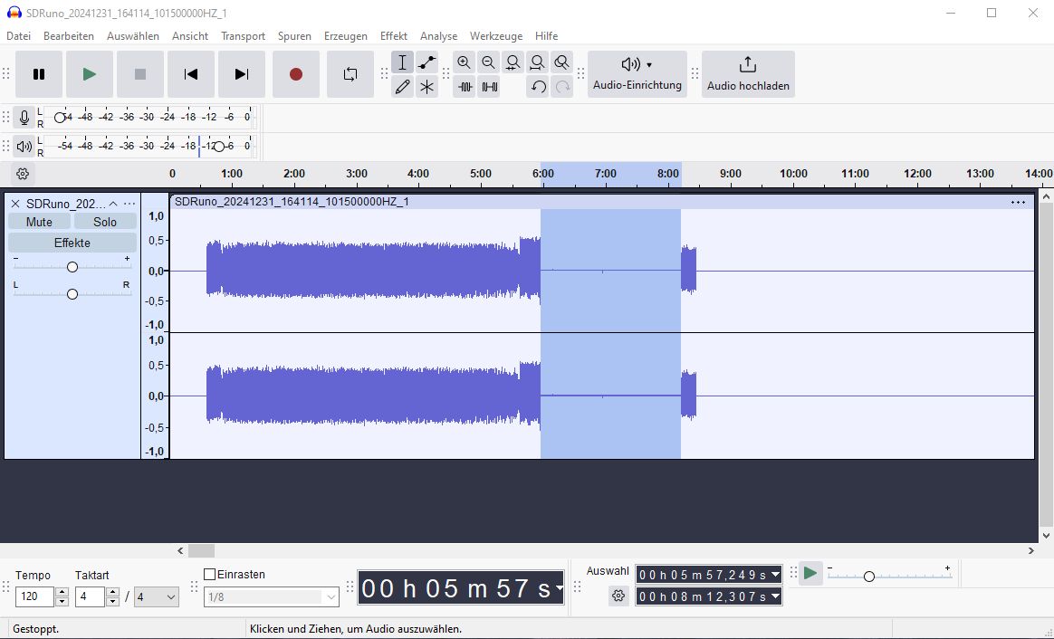This screenshot has width=1054, height=639.
Task: Click the track's Effekte button
Action: tap(72, 243)
